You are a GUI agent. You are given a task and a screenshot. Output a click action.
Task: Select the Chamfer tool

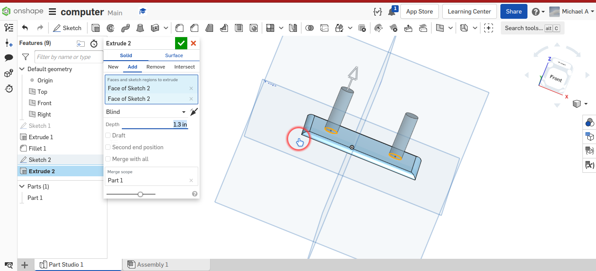(x=194, y=27)
